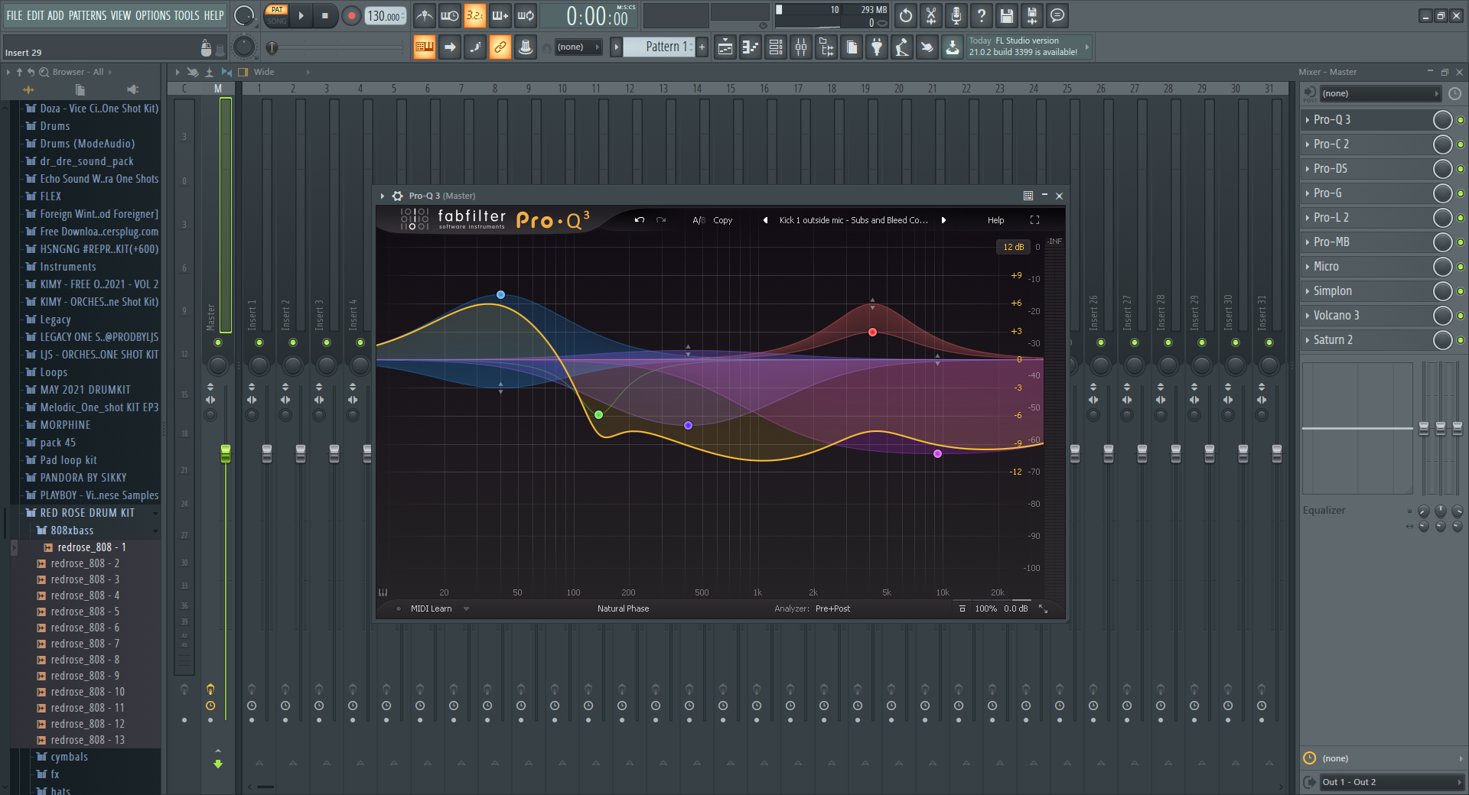The height and width of the screenshot is (795, 1469).
Task: Click Natural Phase processing mode button
Action: (623, 608)
